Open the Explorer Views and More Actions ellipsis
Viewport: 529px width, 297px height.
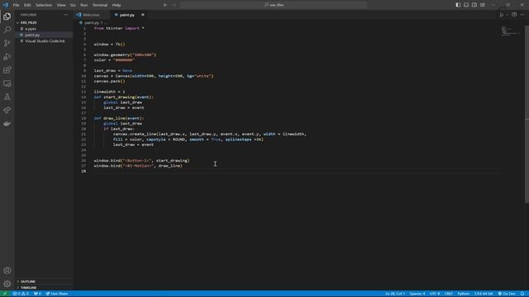coord(65,15)
